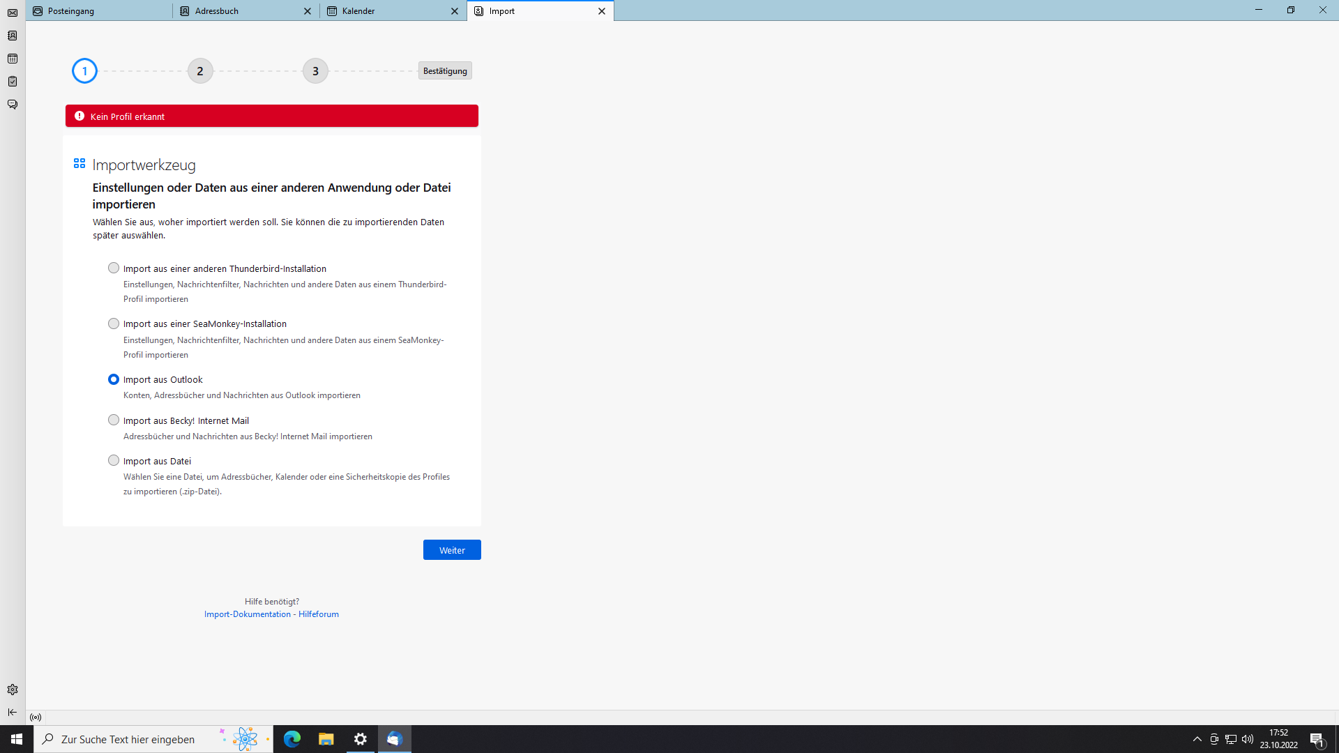Open Chat sidebar icon
Image resolution: width=1339 pixels, height=753 pixels.
[x=13, y=105]
